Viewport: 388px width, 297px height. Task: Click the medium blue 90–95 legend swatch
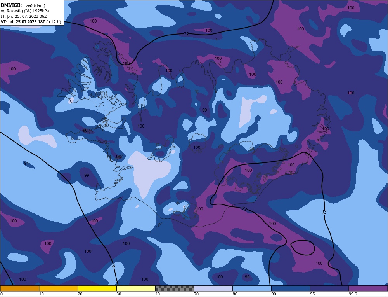(291, 288)
